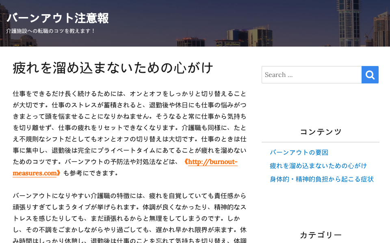Open the バーンアウト注意報 site title link
Screen dimensions: 390x243
click(58, 18)
